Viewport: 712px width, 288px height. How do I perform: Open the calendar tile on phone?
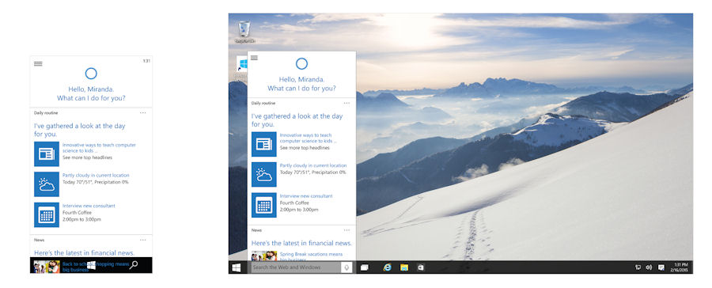(x=47, y=214)
